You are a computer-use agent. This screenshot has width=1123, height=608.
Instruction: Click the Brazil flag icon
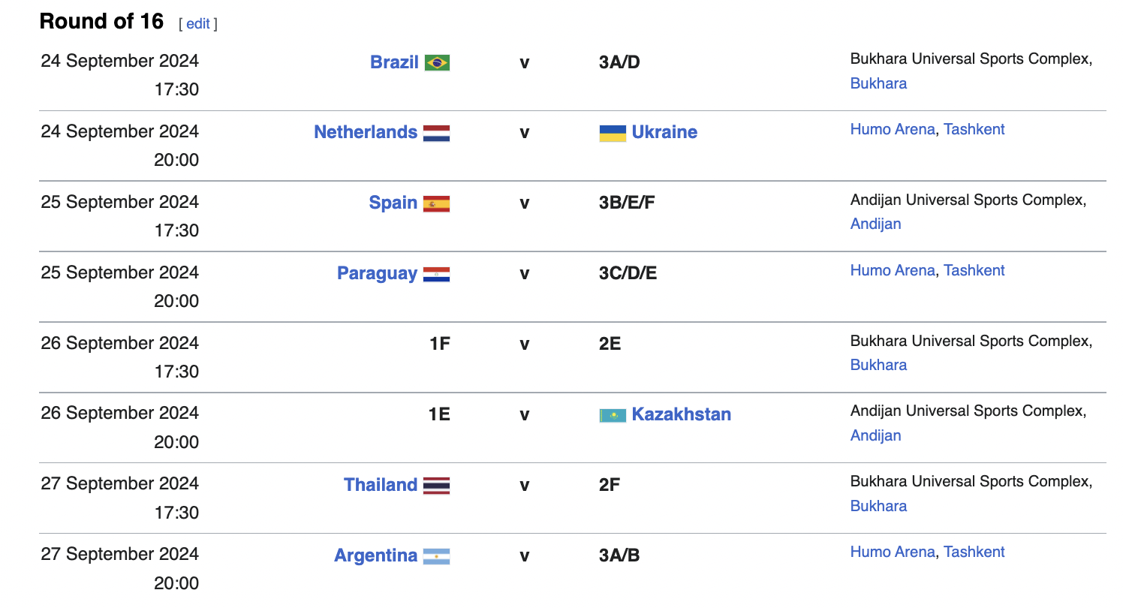click(437, 62)
